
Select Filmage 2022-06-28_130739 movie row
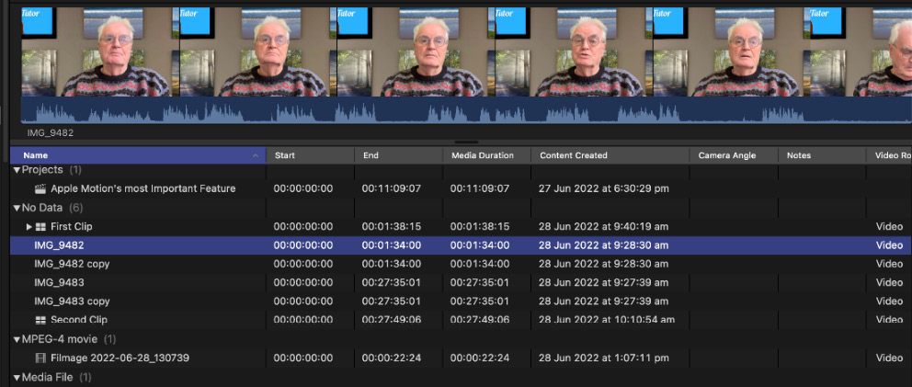[461, 358]
